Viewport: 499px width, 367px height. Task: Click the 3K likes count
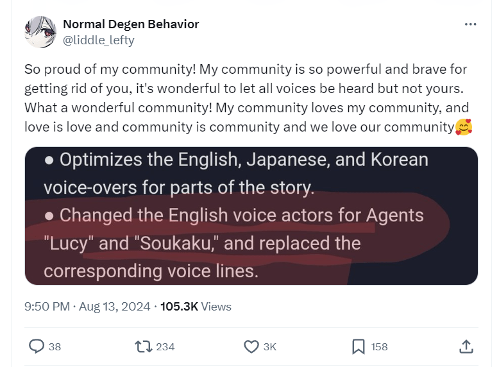(270, 346)
